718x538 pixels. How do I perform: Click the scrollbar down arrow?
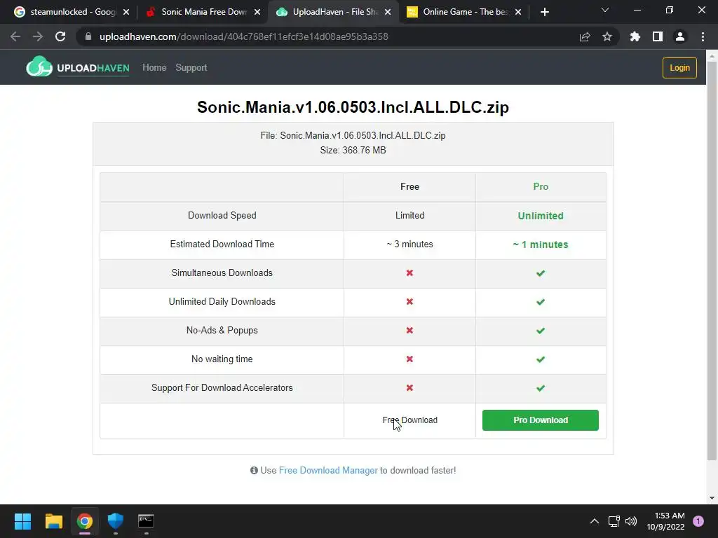pyautogui.click(x=712, y=498)
